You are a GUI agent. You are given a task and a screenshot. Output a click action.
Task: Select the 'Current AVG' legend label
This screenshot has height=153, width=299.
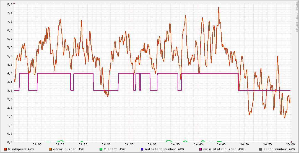[x=114, y=149]
